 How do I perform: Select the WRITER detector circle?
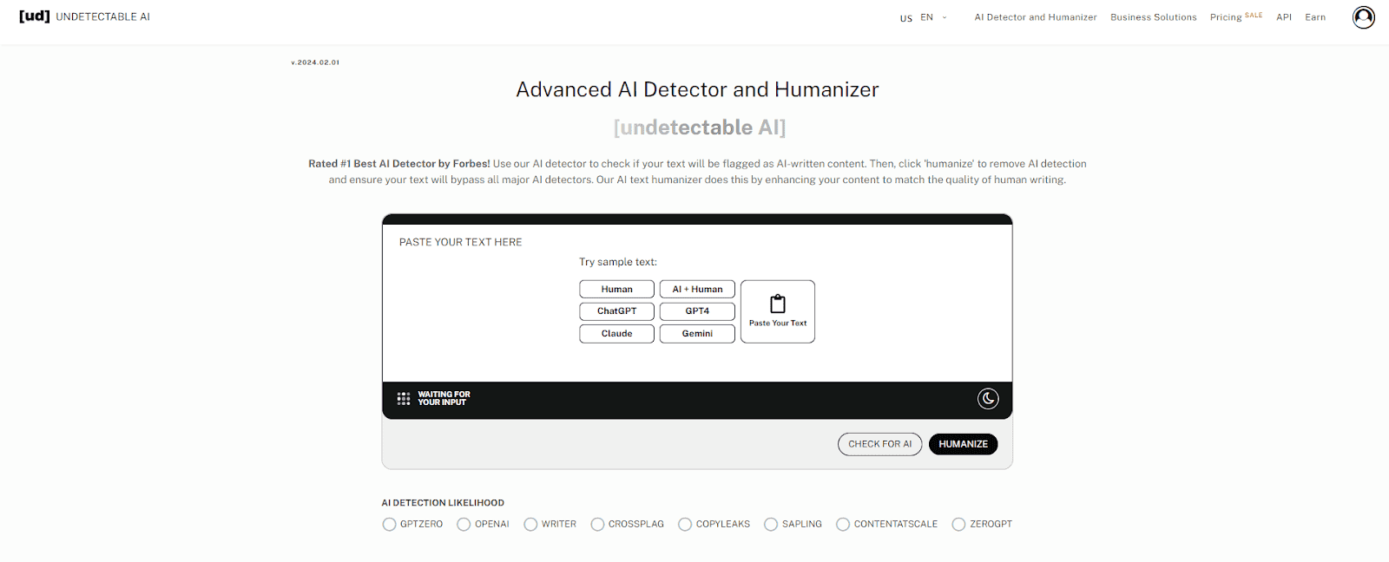(x=530, y=525)
